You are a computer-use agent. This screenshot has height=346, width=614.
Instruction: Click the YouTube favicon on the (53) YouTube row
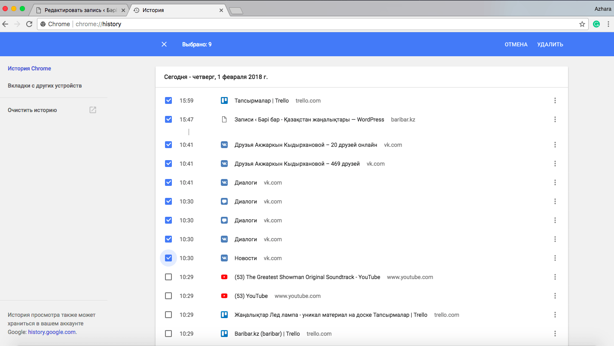pyautogui.click(x=224, y=296)
